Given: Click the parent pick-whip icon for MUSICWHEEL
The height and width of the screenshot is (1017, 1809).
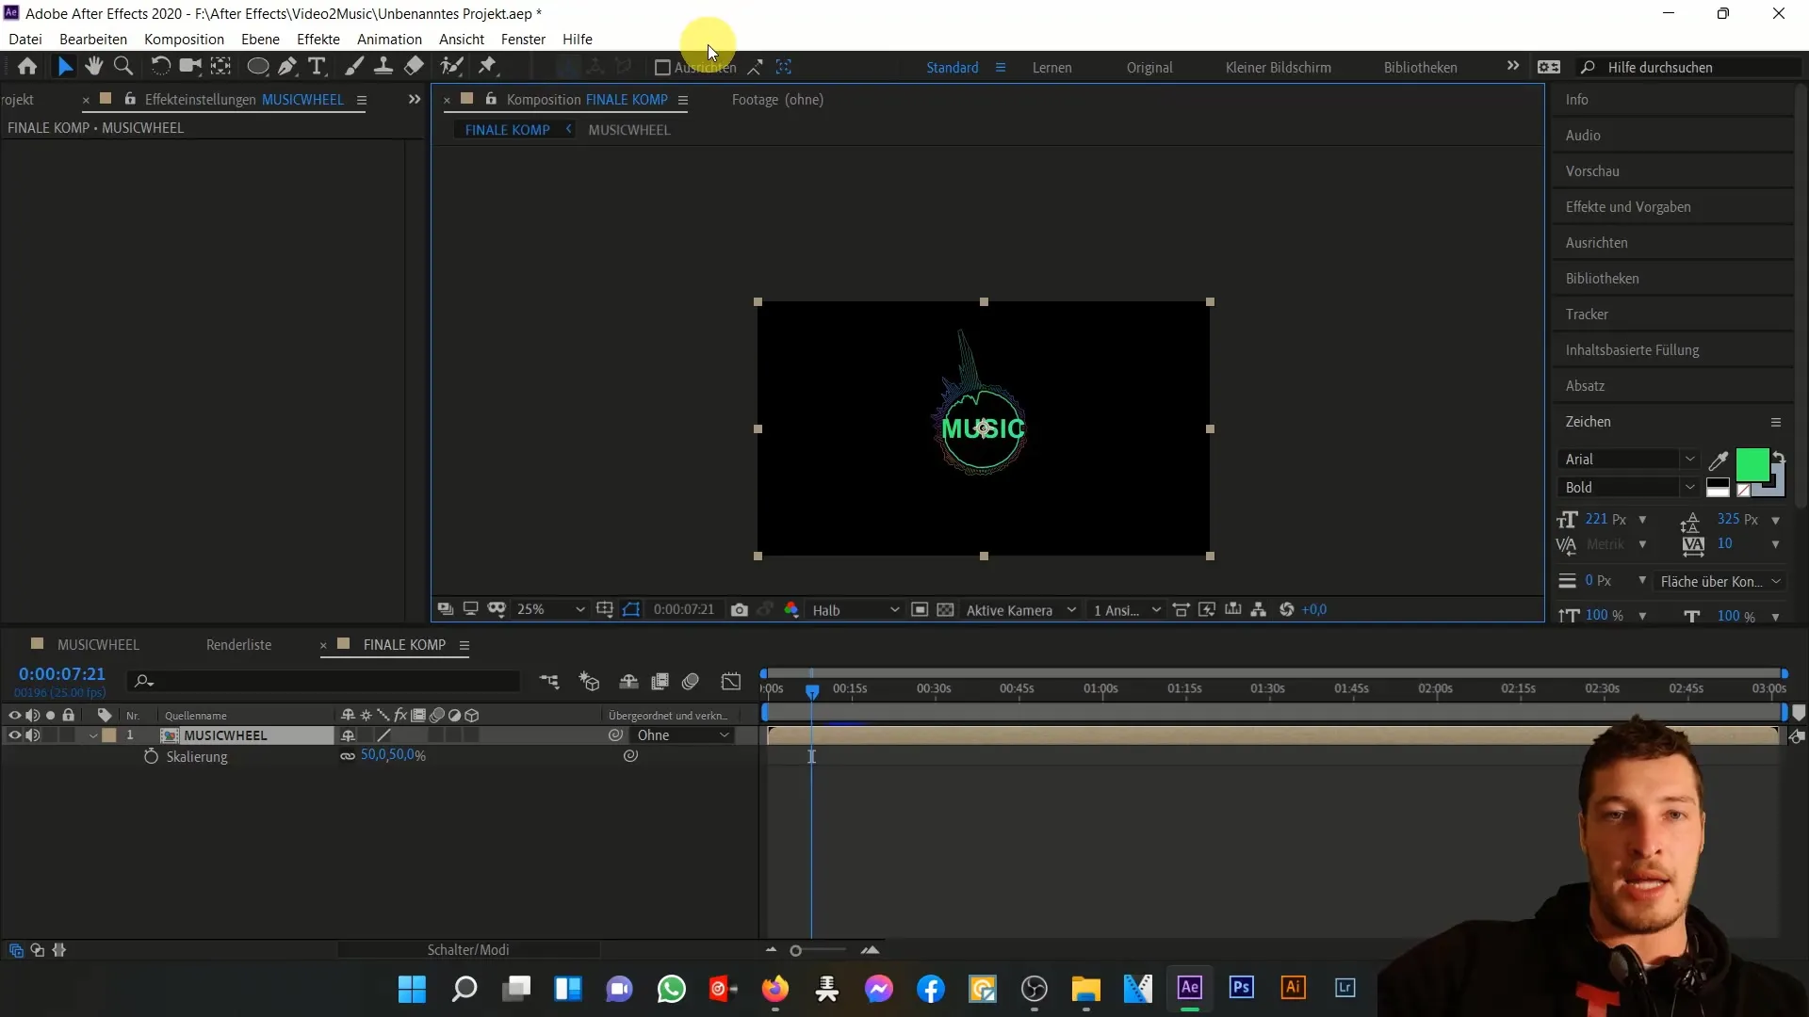Looking at the screenshot, I should tap(617, 735).
